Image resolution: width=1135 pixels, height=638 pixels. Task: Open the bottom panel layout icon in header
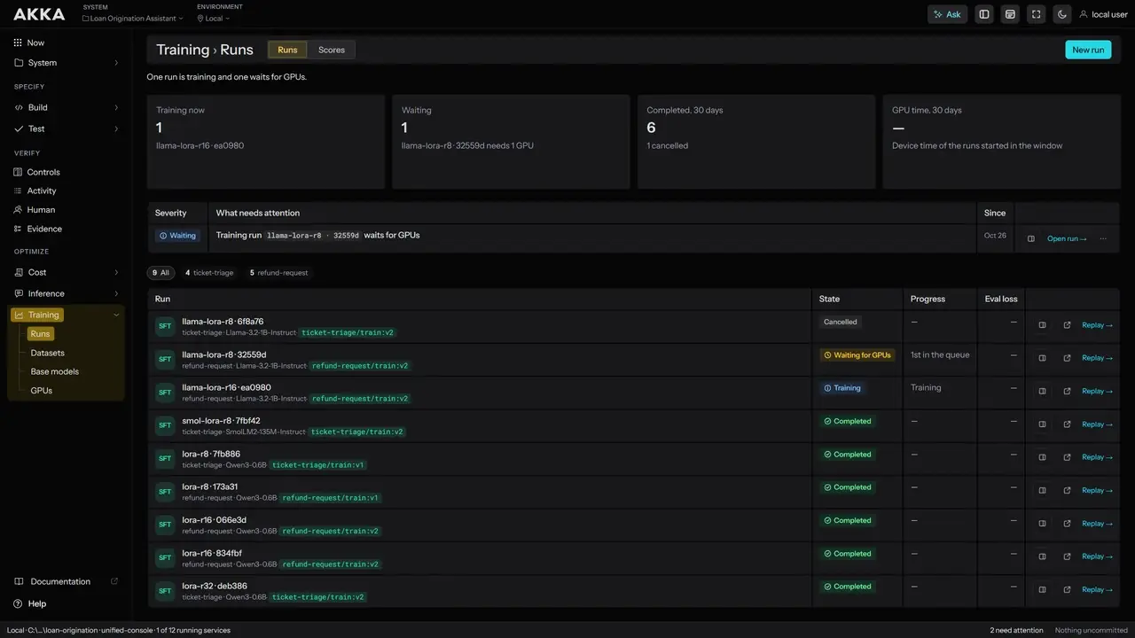(1010, 14)
